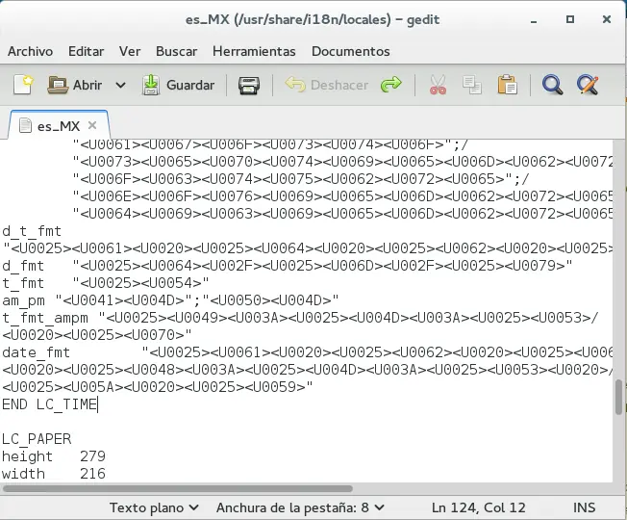Click the LC_PAPER line

point(37,439)
